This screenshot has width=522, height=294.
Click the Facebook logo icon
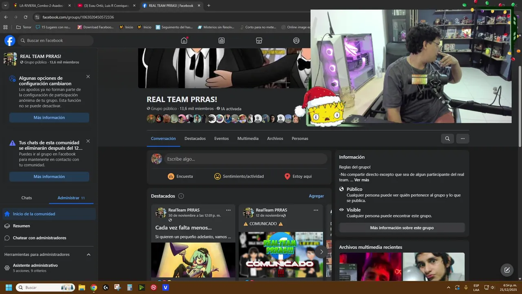pyautogui.click(x=10, y=40)
